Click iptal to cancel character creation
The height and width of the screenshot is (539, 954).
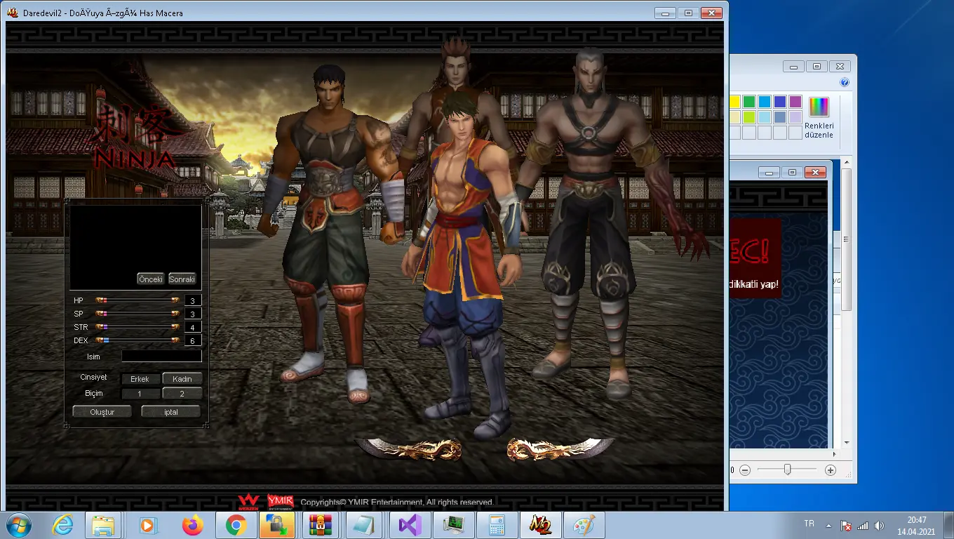(171, 412)
